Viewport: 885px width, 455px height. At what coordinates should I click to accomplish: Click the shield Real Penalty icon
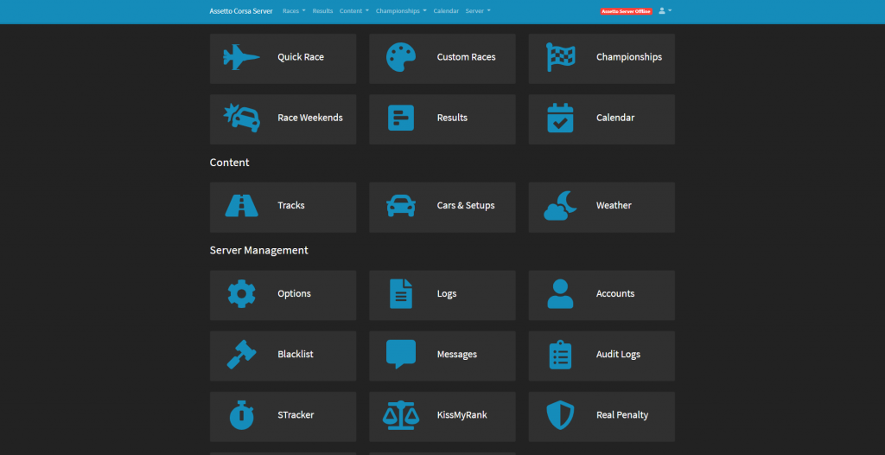pos(560,415)
